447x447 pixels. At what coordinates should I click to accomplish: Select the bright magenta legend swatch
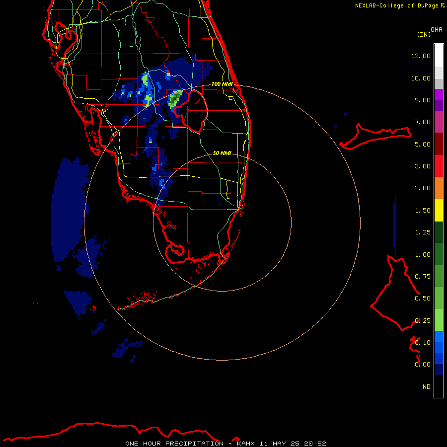pos(439,94)
